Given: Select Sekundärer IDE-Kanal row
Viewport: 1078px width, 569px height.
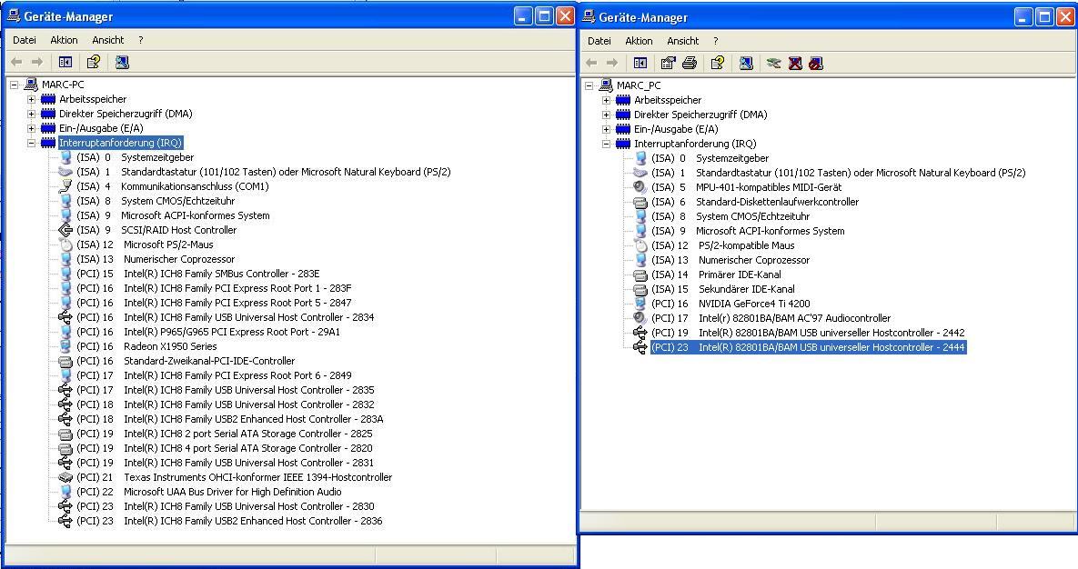Looking at the screenshot, I should tap(723, 289).
